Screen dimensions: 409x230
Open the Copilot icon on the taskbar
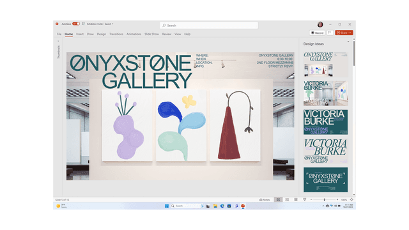pos(236,206)
